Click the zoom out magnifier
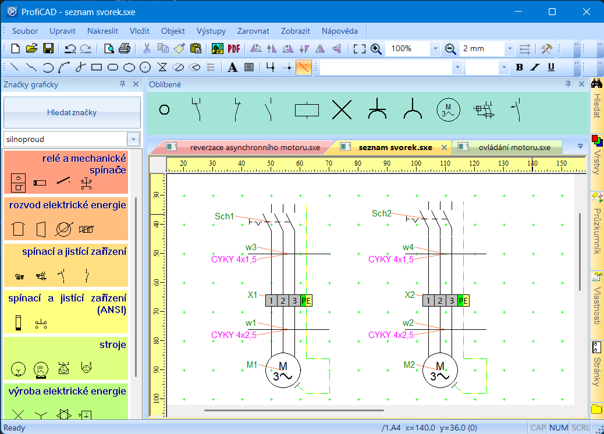Viewport: 604px width, 434px height. click(450, 48)
